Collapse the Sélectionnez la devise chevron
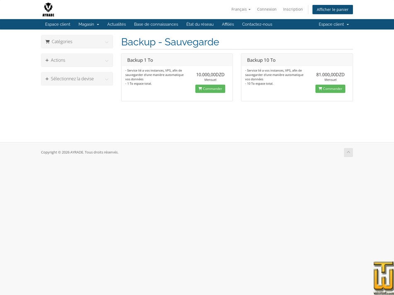Screen dimensions: 394x295 (106, 79)
